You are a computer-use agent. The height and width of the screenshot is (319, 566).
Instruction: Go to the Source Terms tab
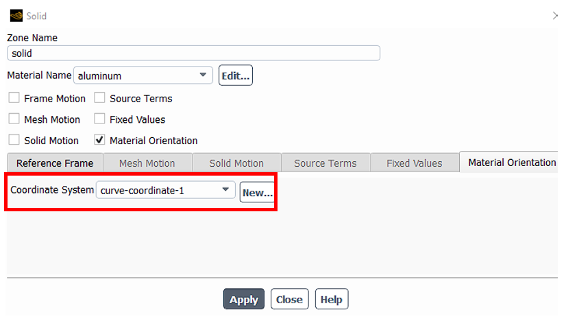pyautogui.click(x=325, y=163)
